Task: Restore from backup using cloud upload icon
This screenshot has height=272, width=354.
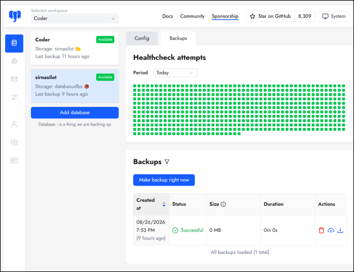Action: (x=331, y=230)
